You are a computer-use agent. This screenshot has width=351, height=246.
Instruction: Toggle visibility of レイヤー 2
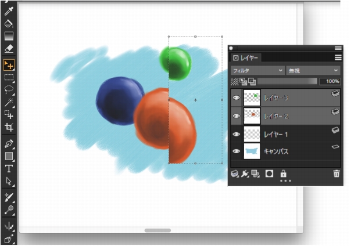236,116
